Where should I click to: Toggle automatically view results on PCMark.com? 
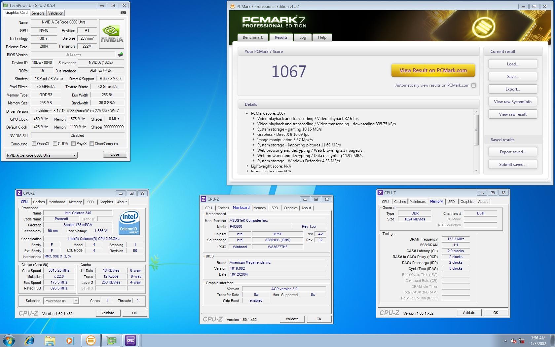pos(473,85)
